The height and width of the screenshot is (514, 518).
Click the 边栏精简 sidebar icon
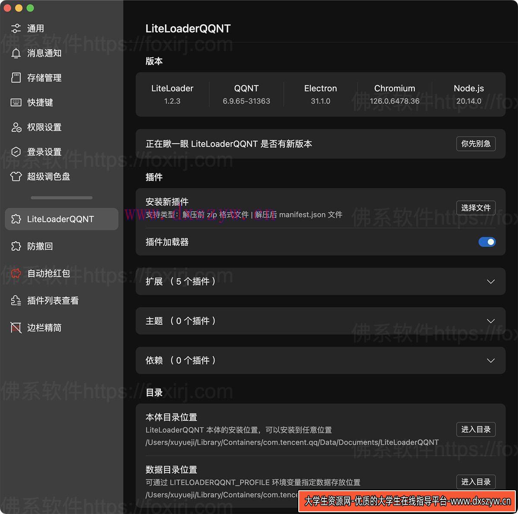click(x=16, y=328)
